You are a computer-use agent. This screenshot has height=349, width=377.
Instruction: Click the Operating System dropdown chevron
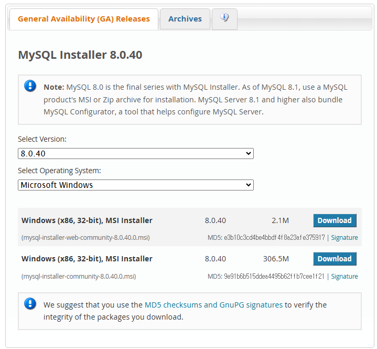[x=249, y=185]
